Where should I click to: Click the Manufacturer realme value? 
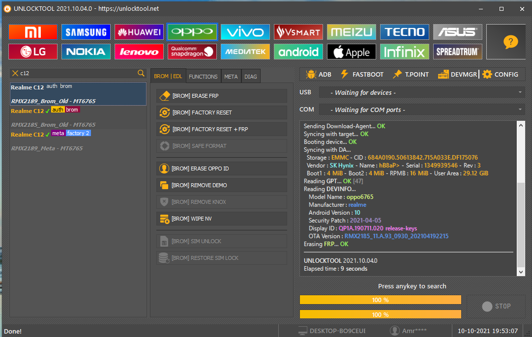(357, 205)
